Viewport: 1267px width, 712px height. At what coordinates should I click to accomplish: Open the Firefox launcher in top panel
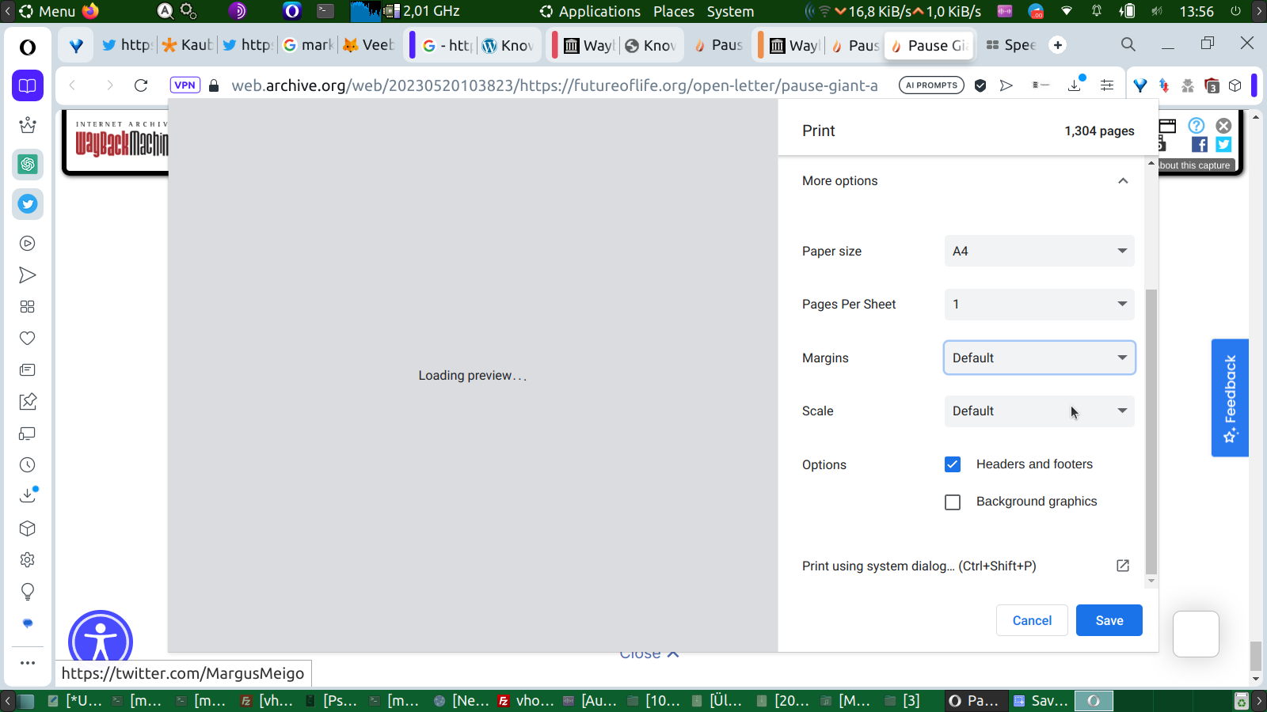pyautogui.click(x=91, y=11)
